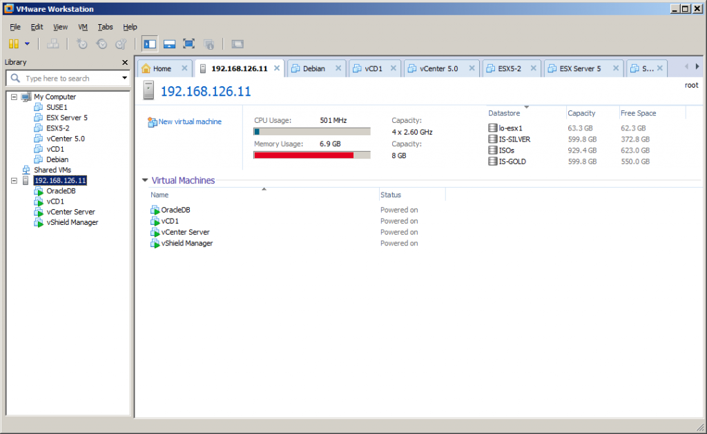Toggle the thumbnail bar toolbar button
Image resolution: width=707 pixels, height=434 pixels.
(x=170, y=43)
